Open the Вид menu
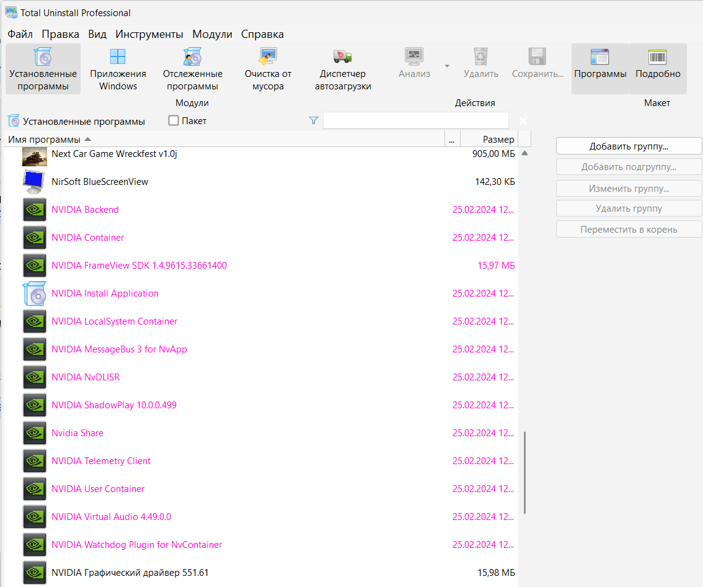 97,34
